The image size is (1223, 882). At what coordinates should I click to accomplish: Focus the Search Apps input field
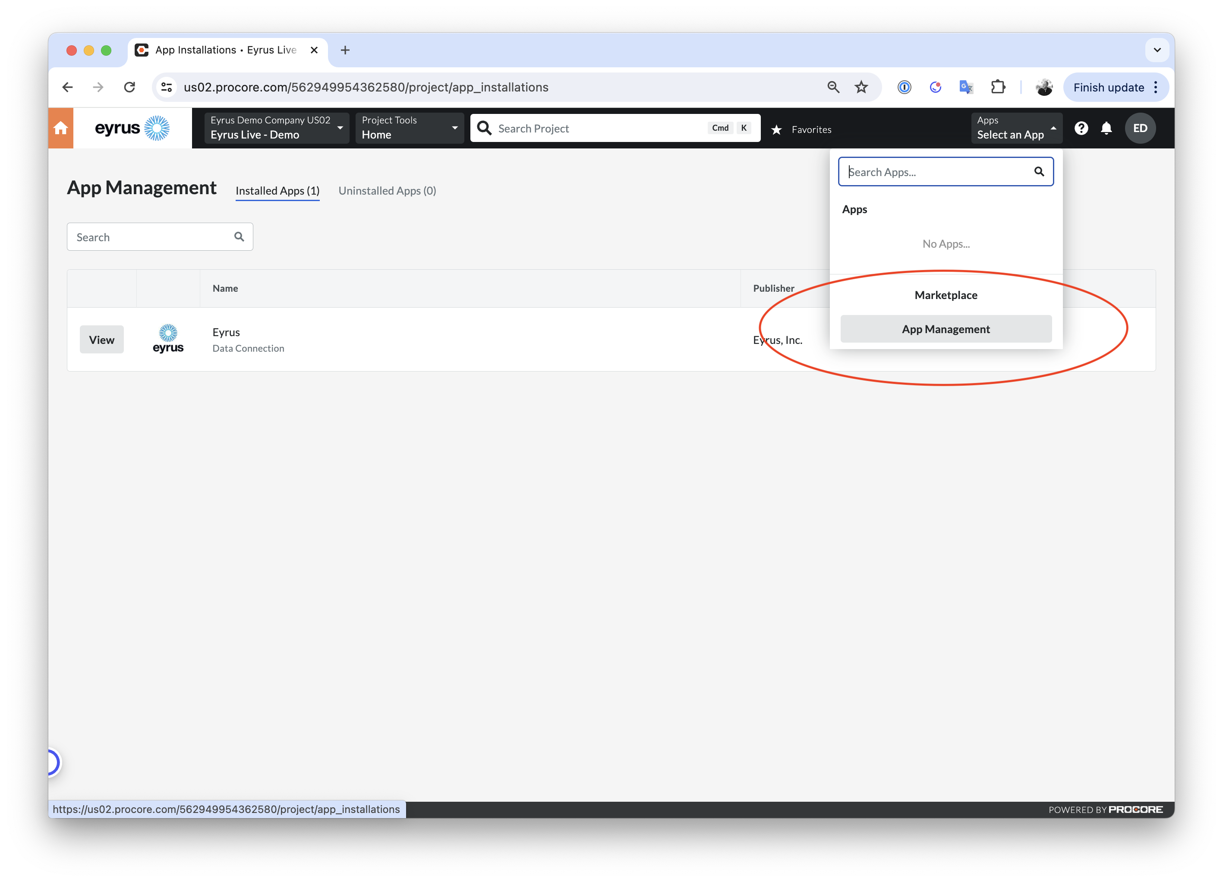pyautogui.click(x=946, y=171)
